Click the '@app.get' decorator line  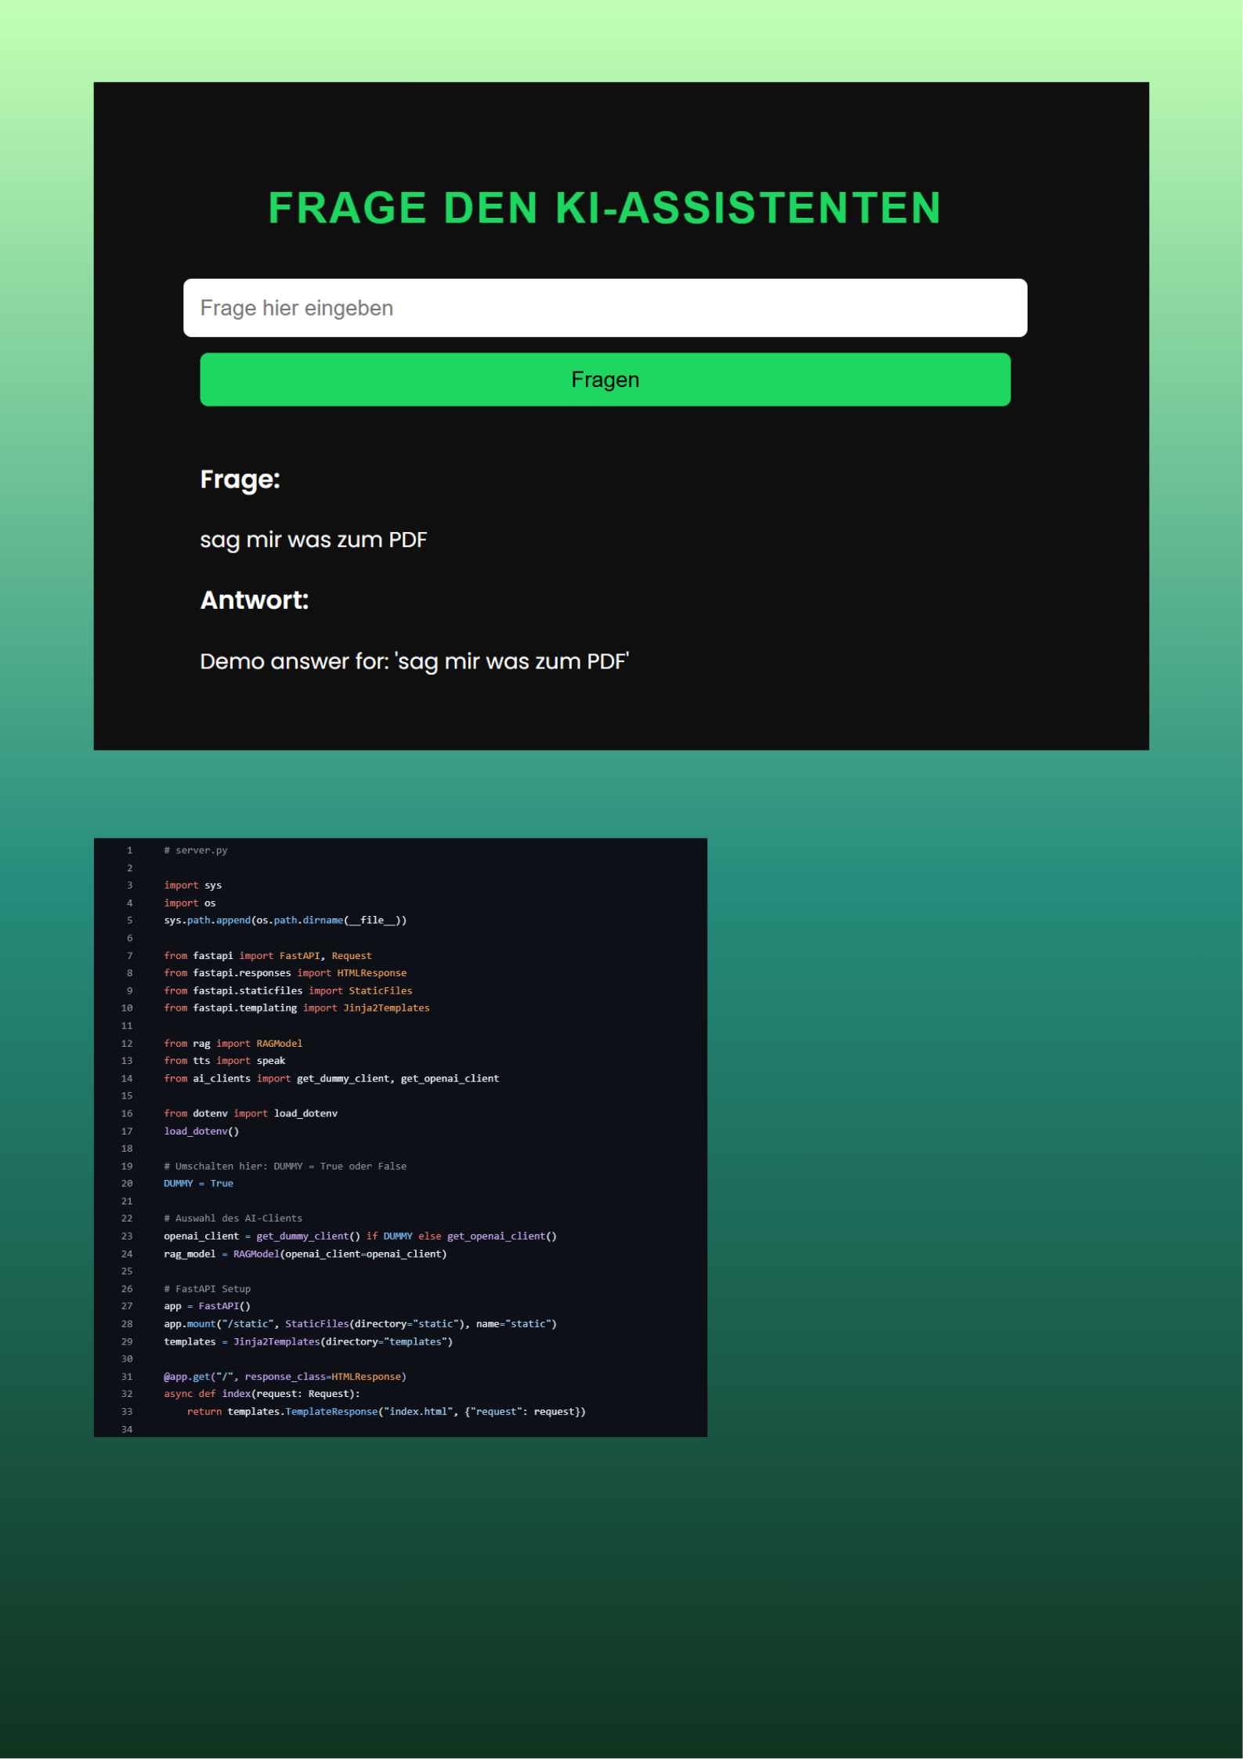pyautogui.click(x=284, y=1377)
